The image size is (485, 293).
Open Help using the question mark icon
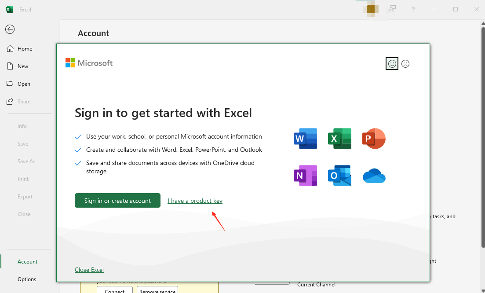[413, 9]
